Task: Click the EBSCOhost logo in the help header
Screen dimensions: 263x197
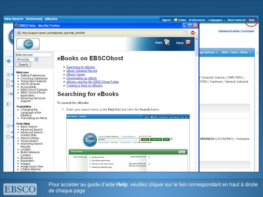Action: coord(28,44)
